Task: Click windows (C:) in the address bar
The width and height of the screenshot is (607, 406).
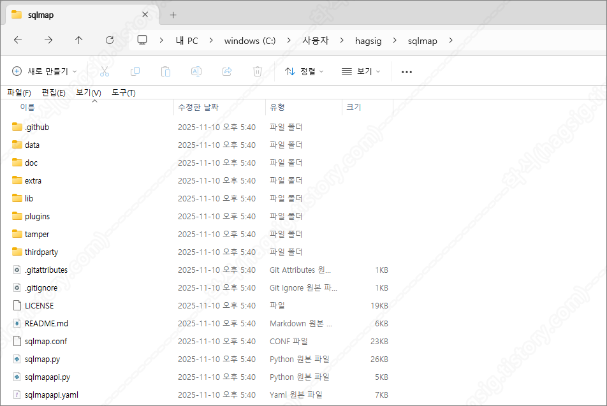Action: pyautogui.click(x=250, y=41)
